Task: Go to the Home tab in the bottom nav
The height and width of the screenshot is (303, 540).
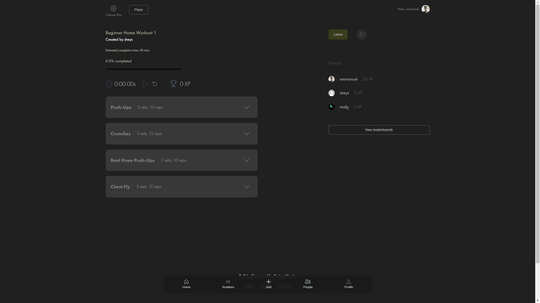Action: click(x=186, y=284)
